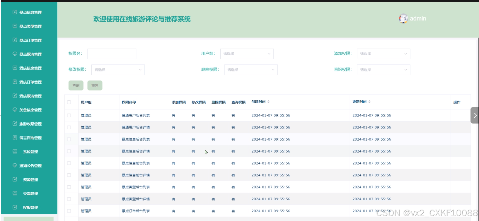Focus the 权限名 text input
The width and height of the screenshot is (479, 221).
pos(112,54)
